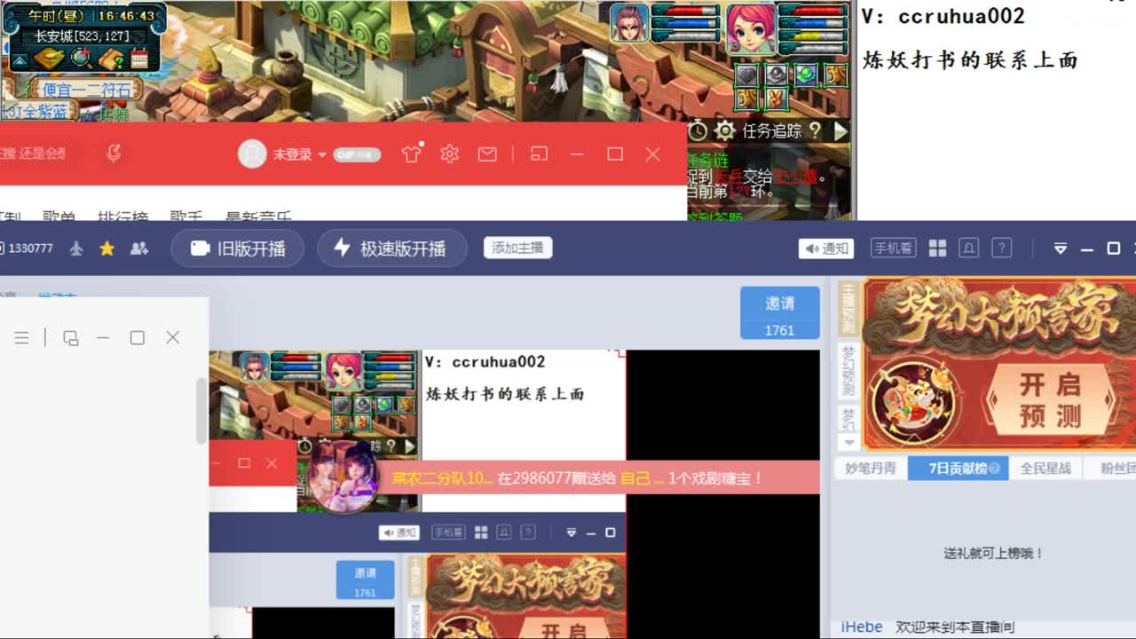Open the streaming window dropdown menu triangle

pos(1060,248)
